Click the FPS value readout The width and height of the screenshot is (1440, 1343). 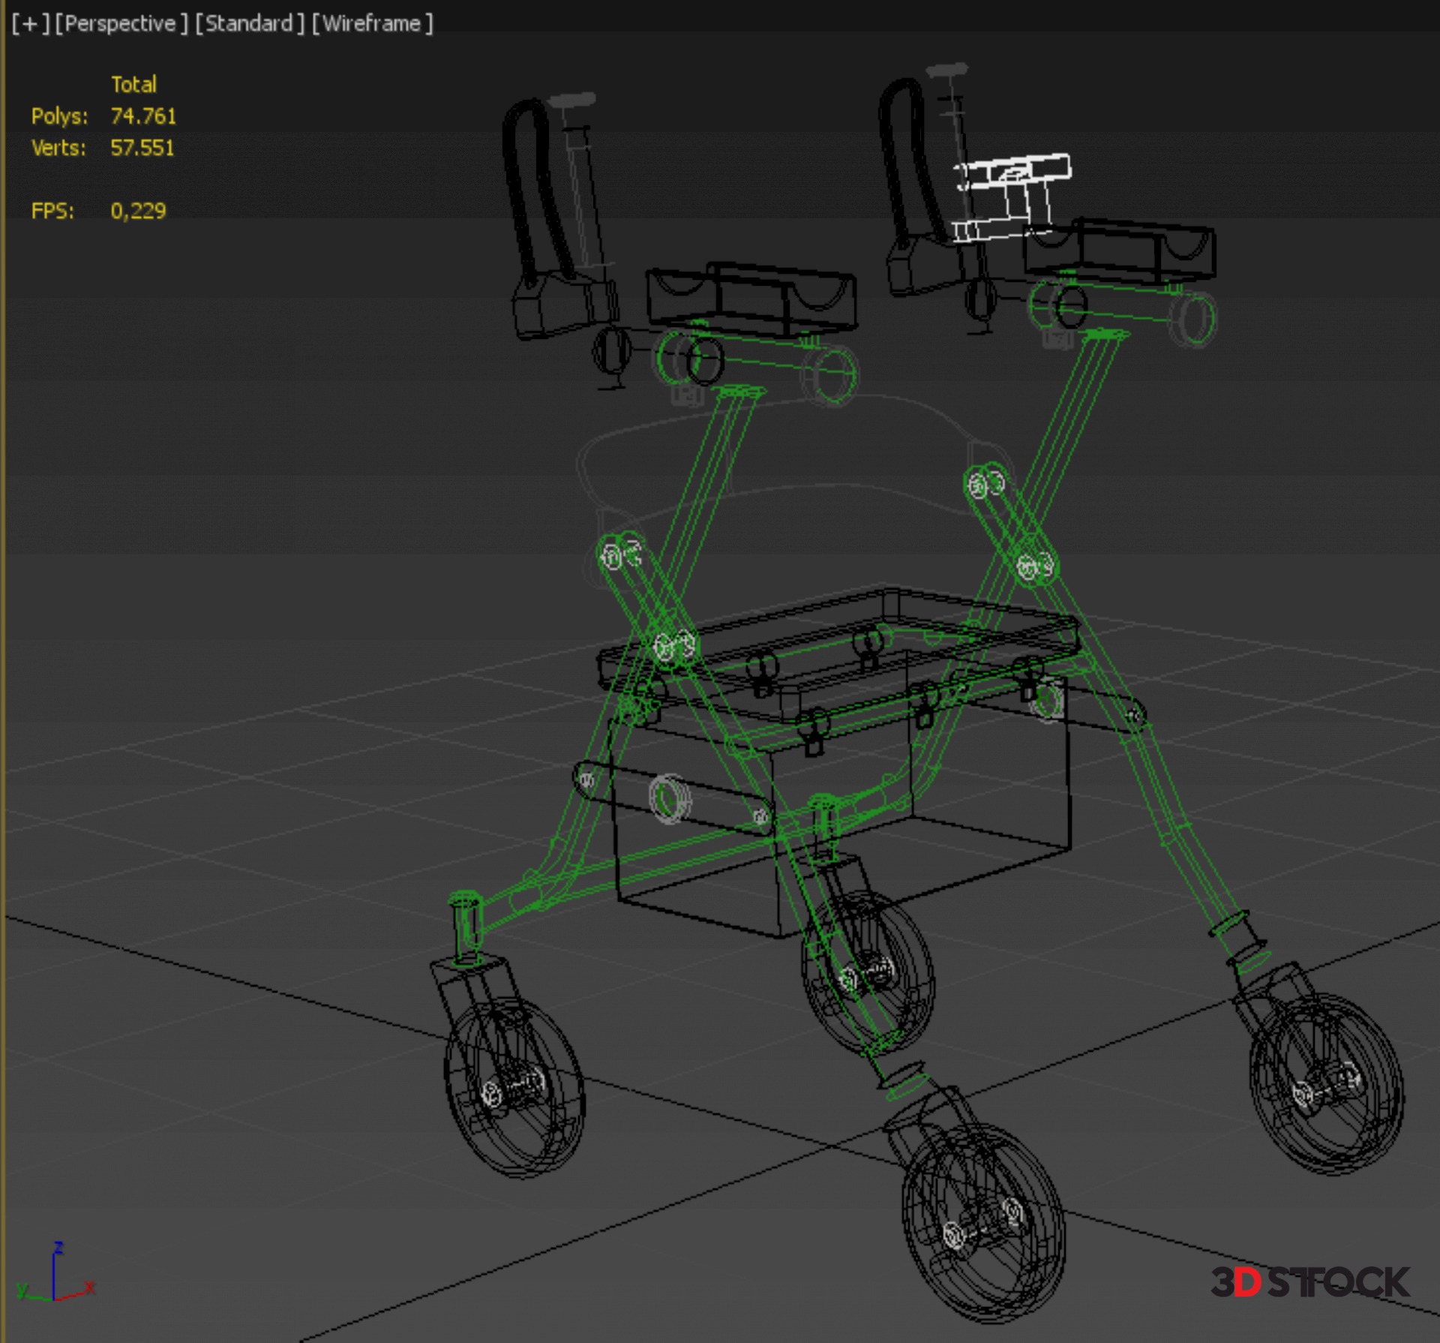[x=138, y=211]
